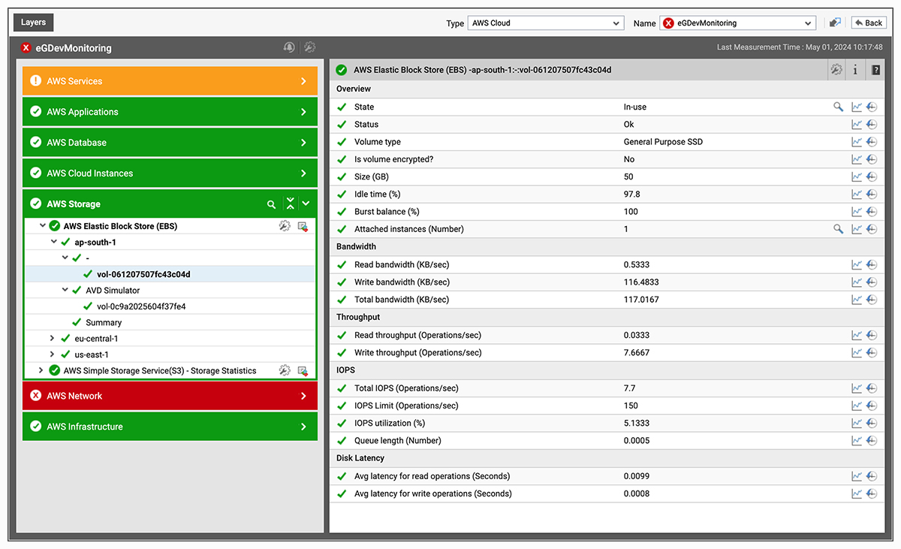Image resolution: width=901 pixels, height=549 pixels.
Task: Open the AWS Database layer
Action: tap(170, 143)
